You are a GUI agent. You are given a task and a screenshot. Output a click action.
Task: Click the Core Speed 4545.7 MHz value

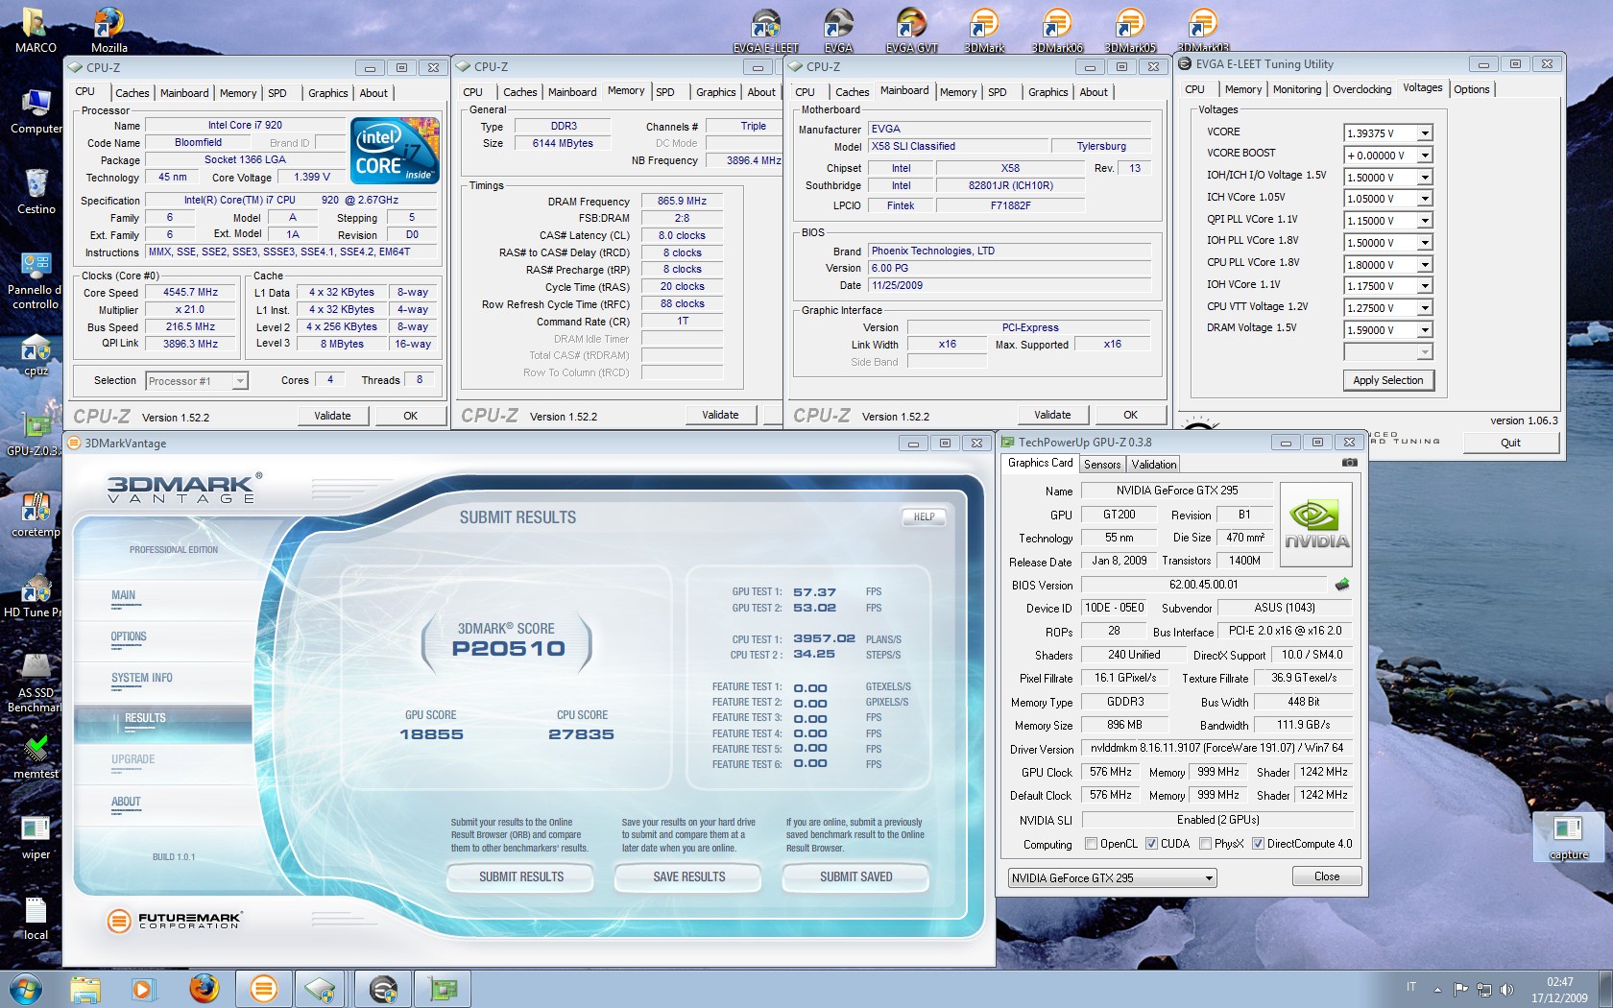pos(190,292)
